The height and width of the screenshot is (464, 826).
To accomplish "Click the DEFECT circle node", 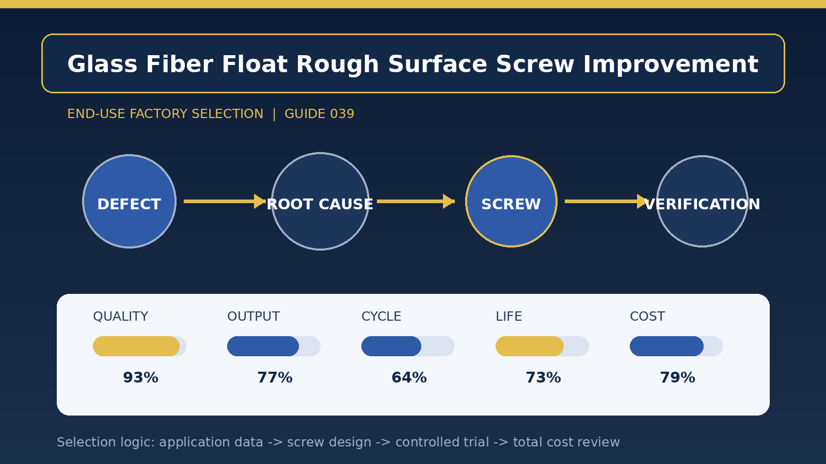I will pos(129,201).
